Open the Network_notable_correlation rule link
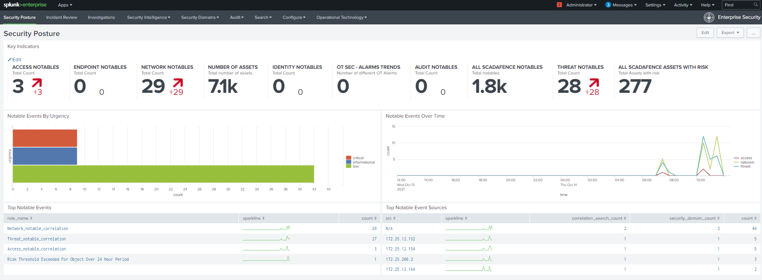The height and width of the screenshot is (280, 762). pyautogui.click(x=38, y=229)
